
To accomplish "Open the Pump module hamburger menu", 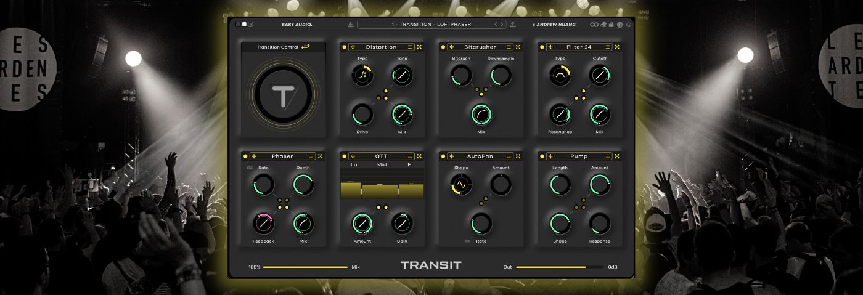I will (x=608, y=156).
